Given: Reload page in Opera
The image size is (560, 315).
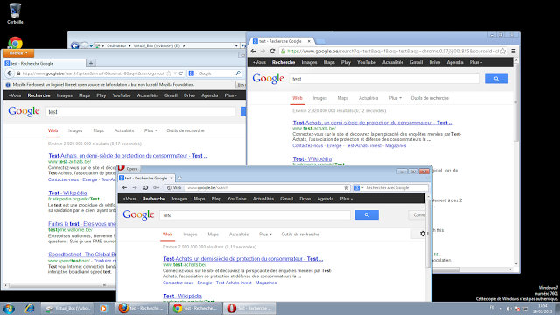Looking at the screenshot, I should 145,187.
